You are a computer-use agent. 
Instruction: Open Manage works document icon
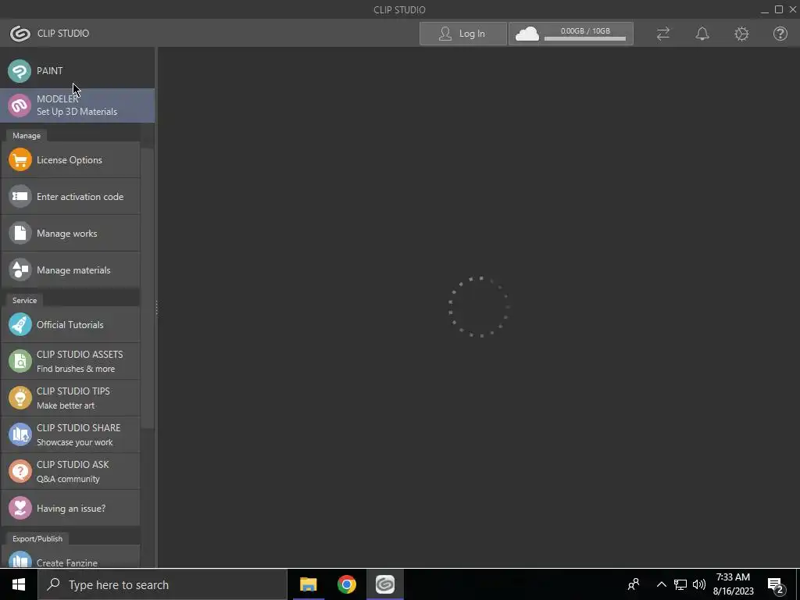pyautogui.click(x=20, y=234)
